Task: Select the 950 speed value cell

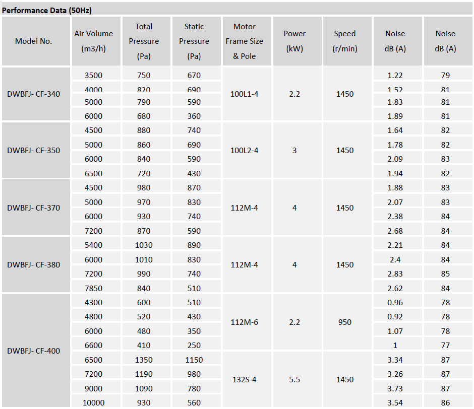Action: (345, 322)
